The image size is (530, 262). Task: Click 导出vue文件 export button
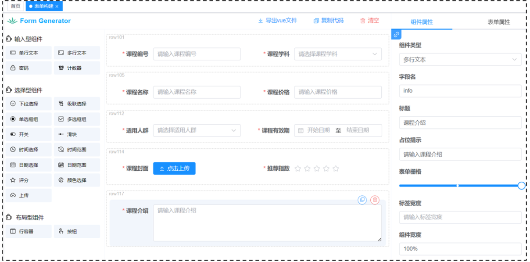click(x=278, y=21)
